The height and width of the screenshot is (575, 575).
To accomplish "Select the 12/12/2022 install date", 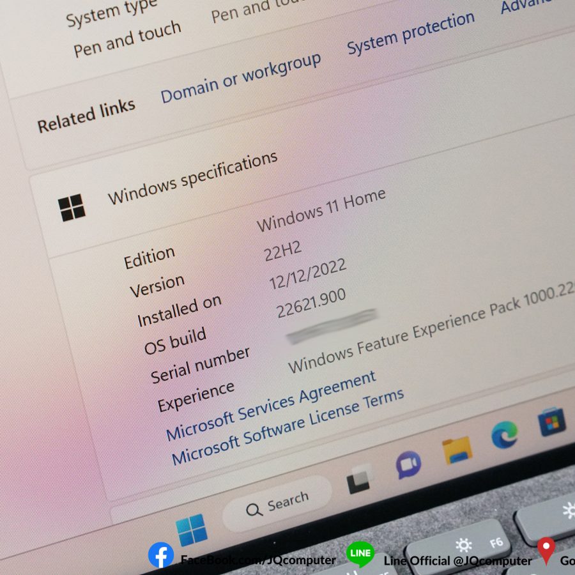I will tap(308, 273).
